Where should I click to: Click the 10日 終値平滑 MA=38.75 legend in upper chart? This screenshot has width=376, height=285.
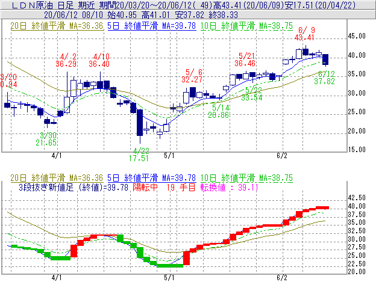[246, 26]
